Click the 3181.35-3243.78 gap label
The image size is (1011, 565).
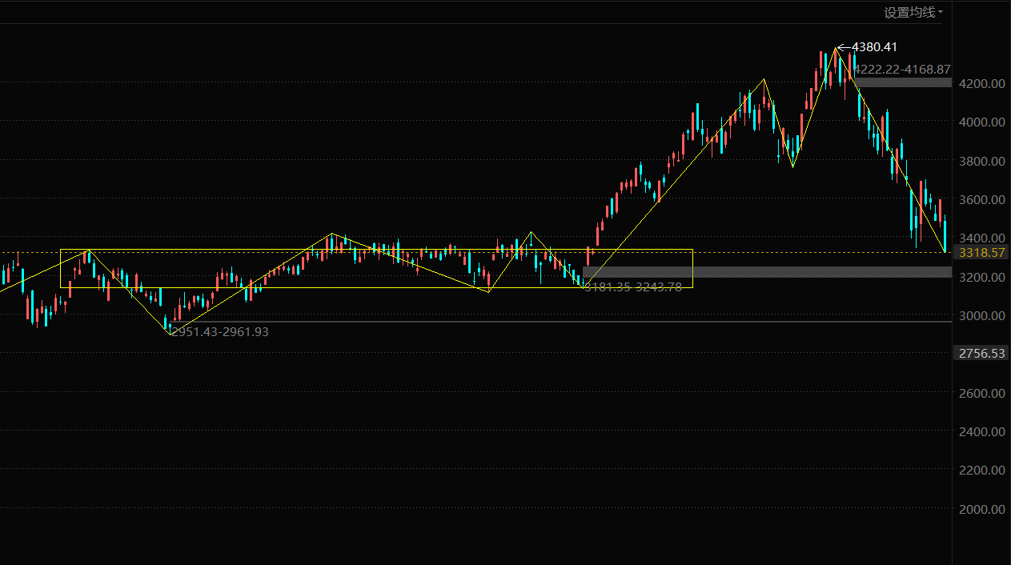633,287
